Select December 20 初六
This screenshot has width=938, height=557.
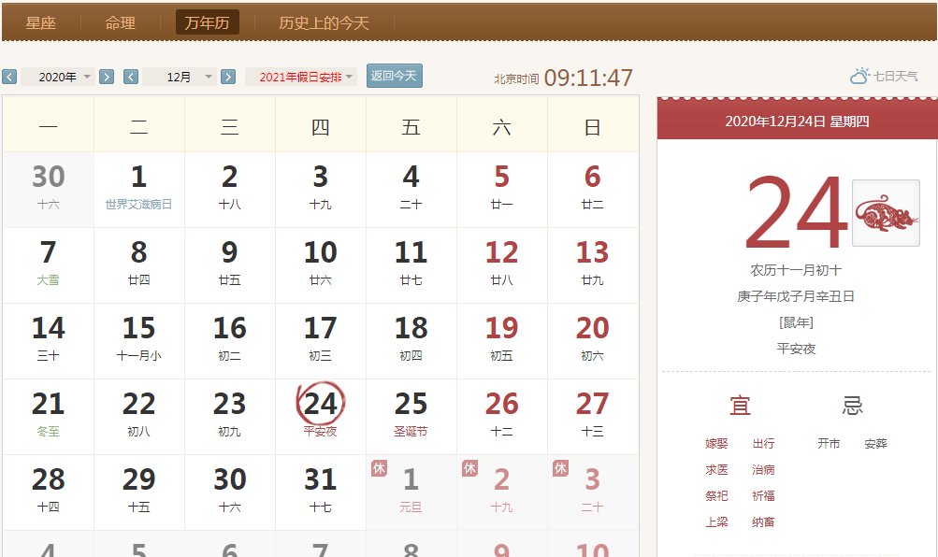tap(593, 341)
